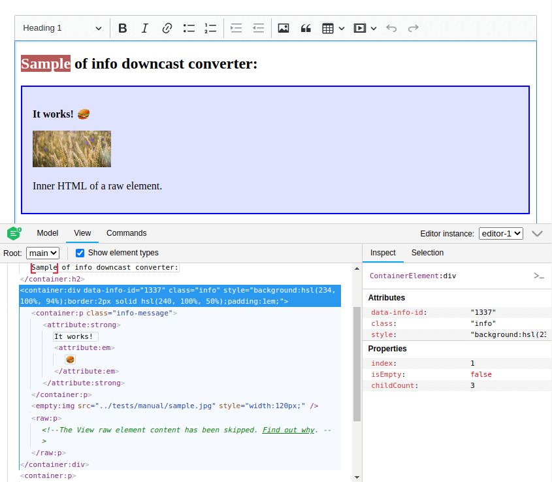Insert a bulleted list

[x=189, y=28]
